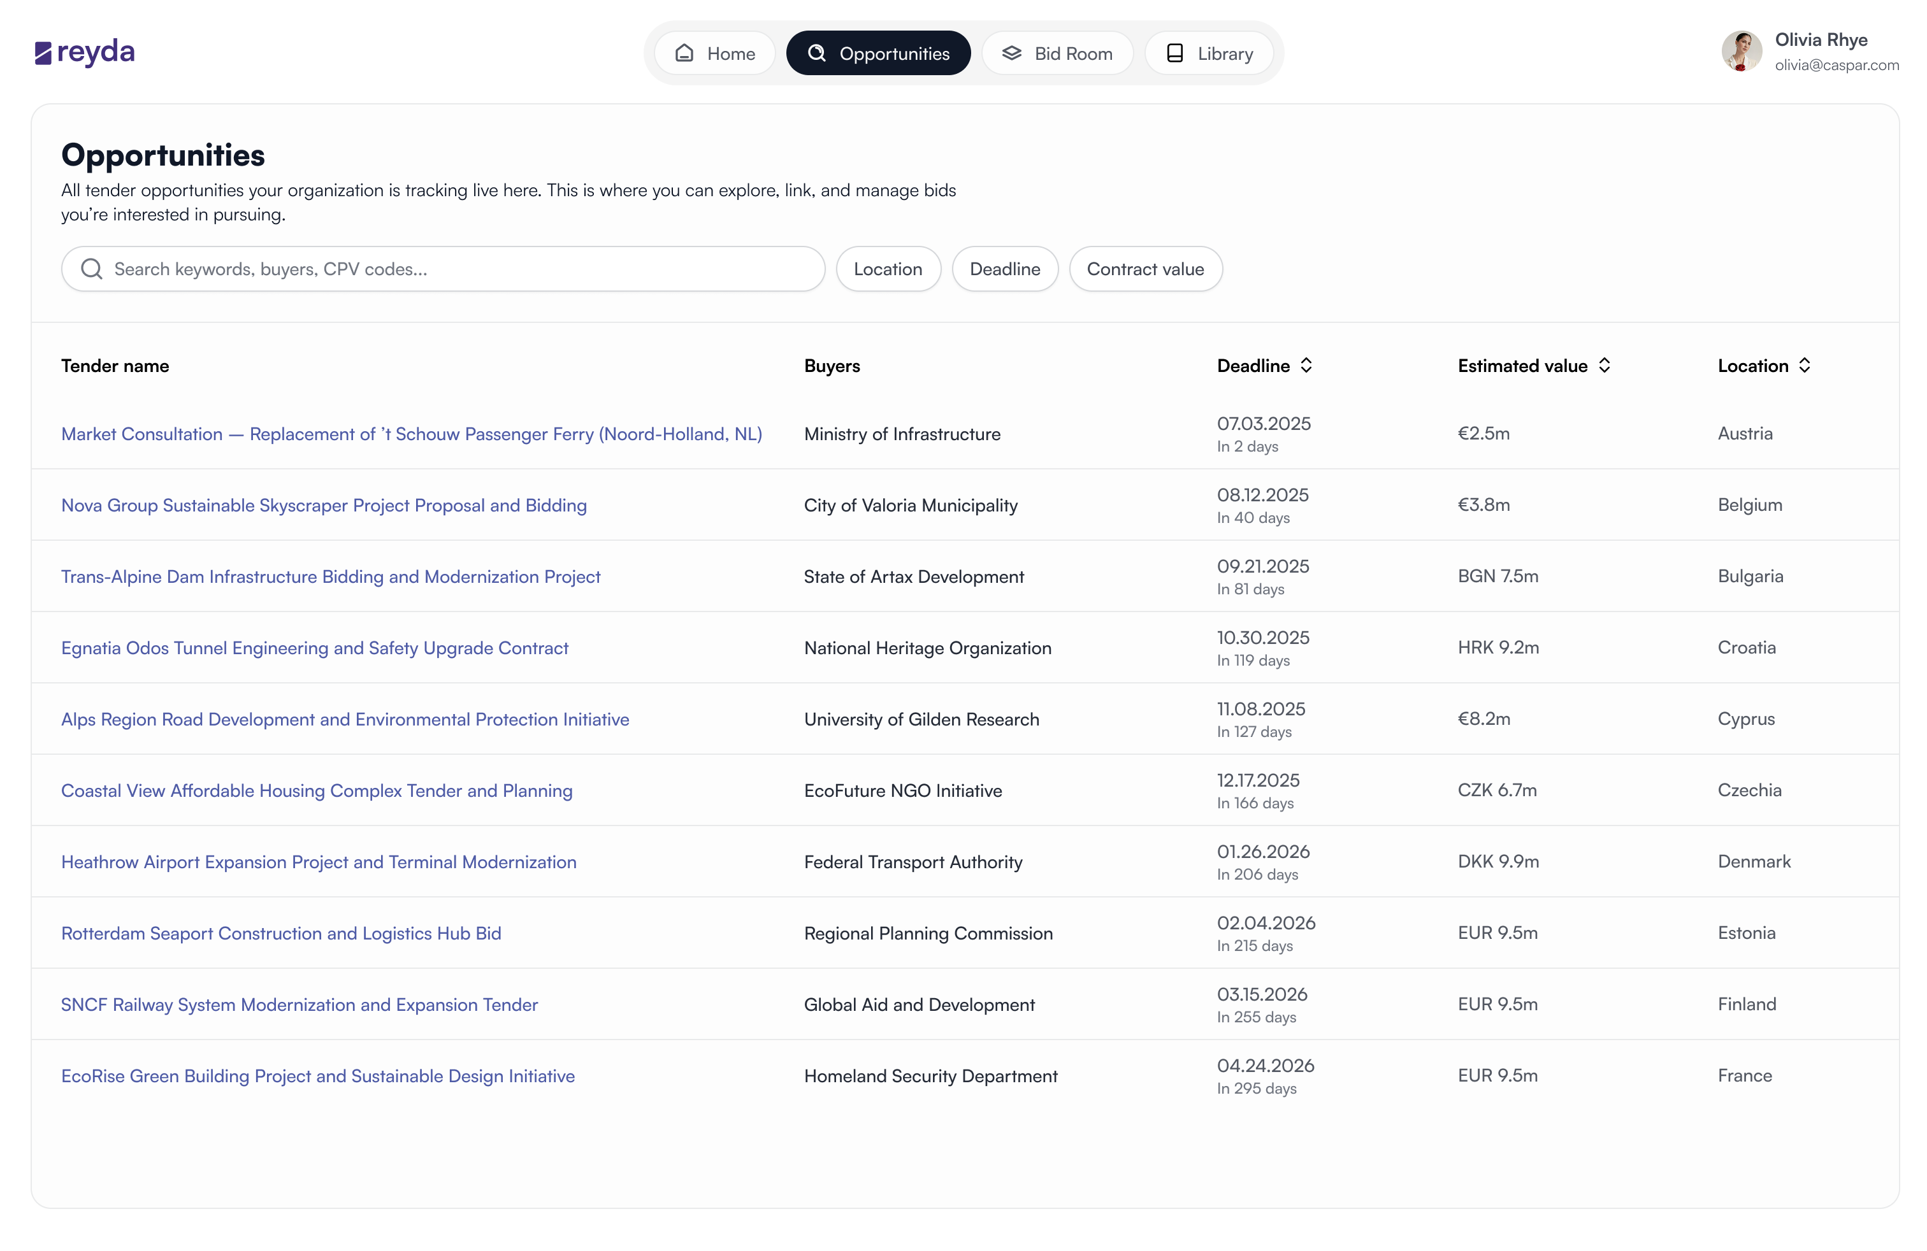Click buyer Regional Planning Commission
Image resolution: width=1927 pixels, height=1251 pixels.
928,933
